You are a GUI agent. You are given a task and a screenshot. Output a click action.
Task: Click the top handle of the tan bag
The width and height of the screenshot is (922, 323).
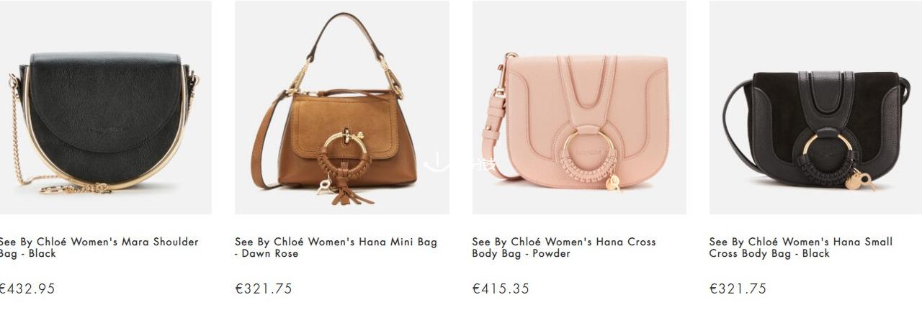(x=344, y=36)
